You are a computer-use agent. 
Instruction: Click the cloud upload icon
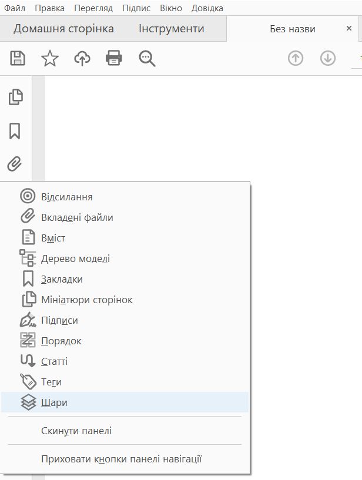pos(82,58)
